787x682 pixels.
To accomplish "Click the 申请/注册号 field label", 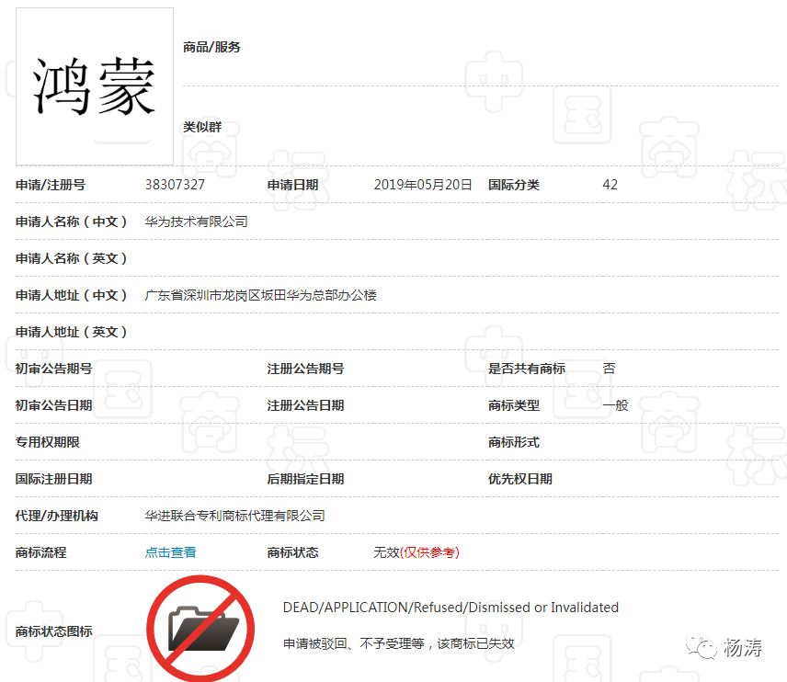I will (x=51, y=185).
